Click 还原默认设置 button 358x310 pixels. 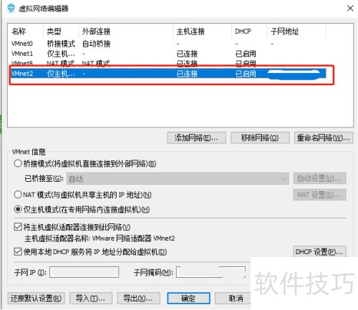click(x=36, y=299)
